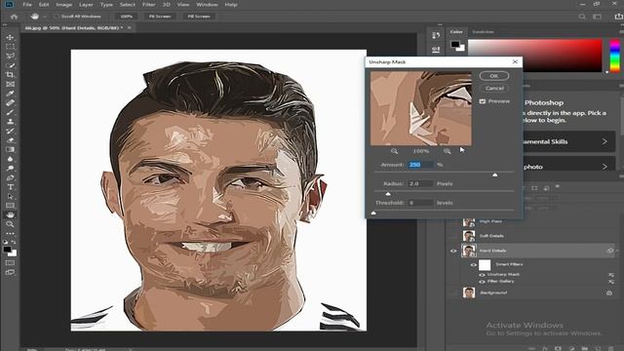Image resolution: width=624 pixels, height=351 pixels.
Task: Select the Crop tool
Action: 10,75
